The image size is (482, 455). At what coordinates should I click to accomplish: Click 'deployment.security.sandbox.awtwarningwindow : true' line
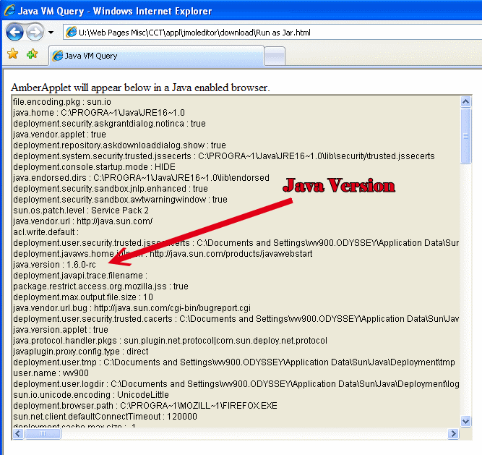120,200
